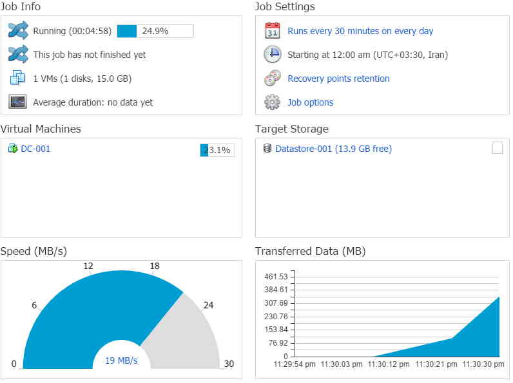Click the running job status icon
Viewport: 513px width, 383px height.
(x=18, y=31)
